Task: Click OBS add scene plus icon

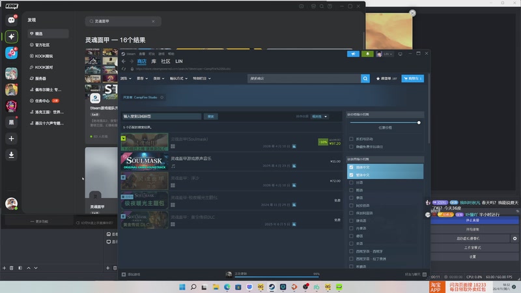Action: pos(5,268)
